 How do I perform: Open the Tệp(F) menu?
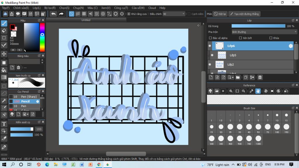pyautogui.click(x=6, y=8)
